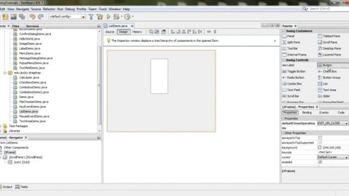Screen dimensions: 349x196
Task: Pick Tabbed Pane from the palette
Action: (329, 36)
